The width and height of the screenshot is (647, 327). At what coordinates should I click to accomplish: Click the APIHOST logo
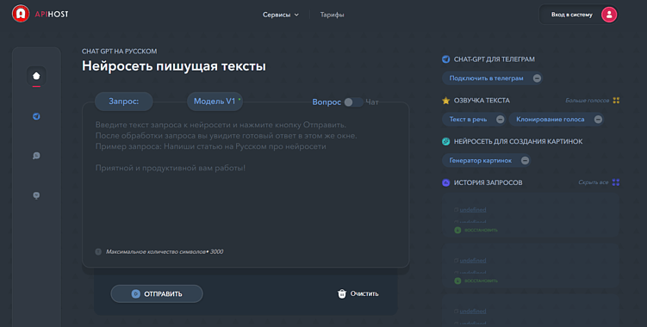point(40,14)
